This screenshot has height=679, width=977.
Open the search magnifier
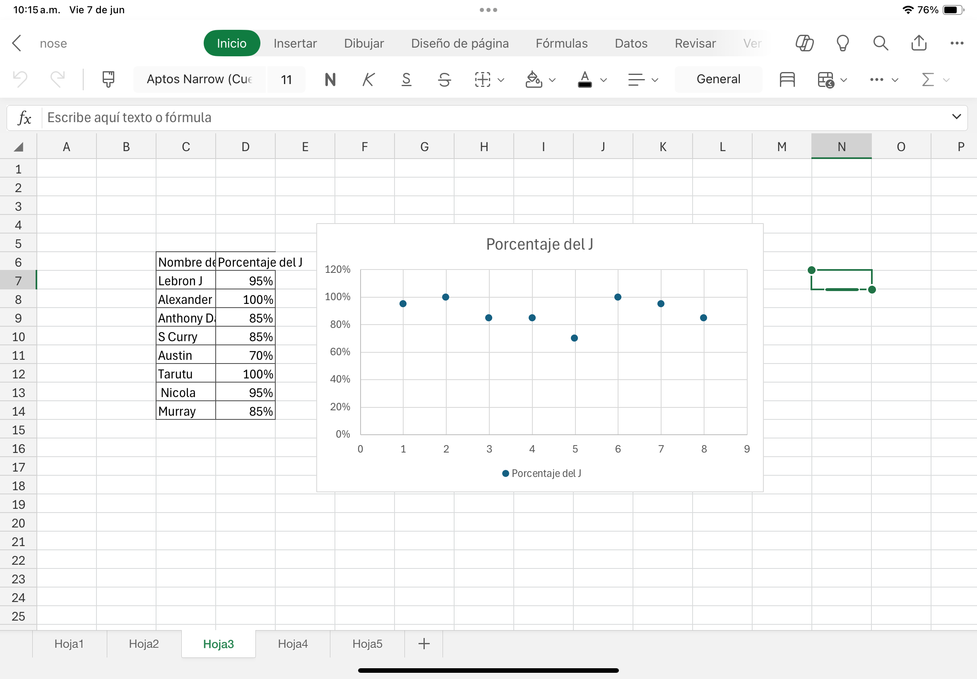(881, 43)
